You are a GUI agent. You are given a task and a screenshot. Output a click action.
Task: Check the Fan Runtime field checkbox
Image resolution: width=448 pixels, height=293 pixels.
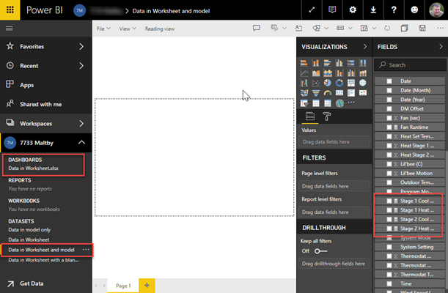click(389, 127)
